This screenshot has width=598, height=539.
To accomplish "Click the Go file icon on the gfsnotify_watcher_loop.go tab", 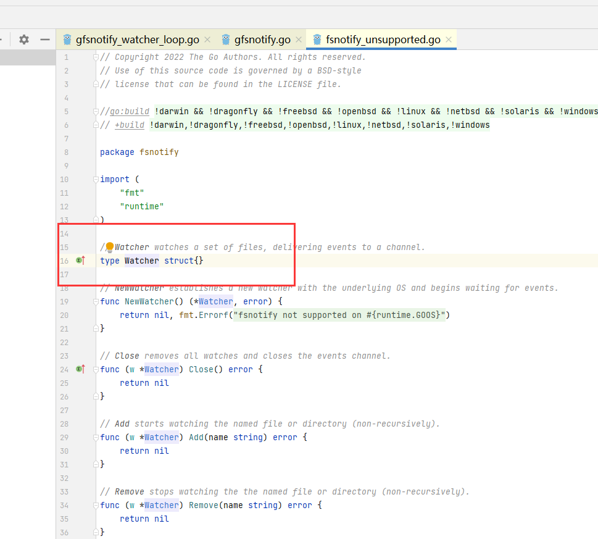I will [67, 40].
